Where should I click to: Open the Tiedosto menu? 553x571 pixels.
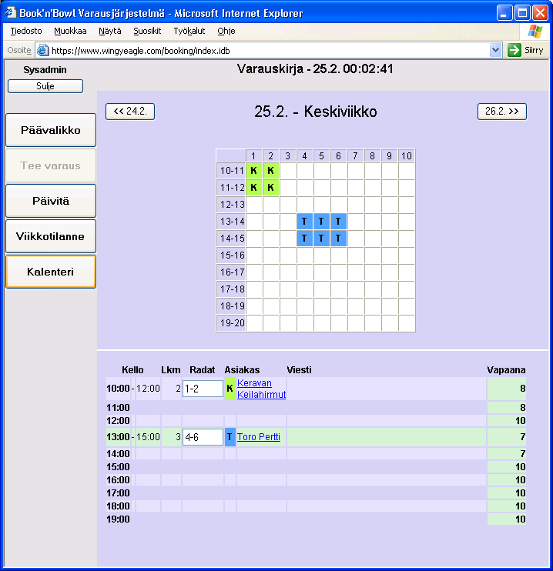pos(26,31)
